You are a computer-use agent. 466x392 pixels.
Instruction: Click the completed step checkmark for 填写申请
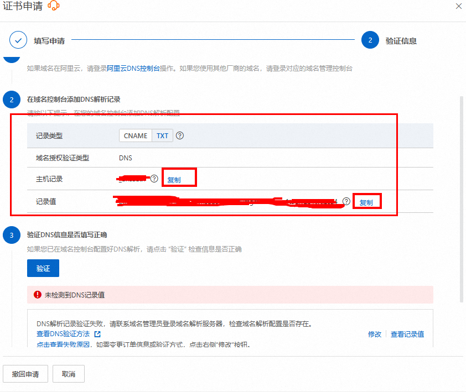pyautogui.click(x=18, y=40)
